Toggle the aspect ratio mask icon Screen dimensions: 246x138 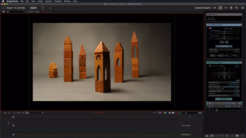23,113
